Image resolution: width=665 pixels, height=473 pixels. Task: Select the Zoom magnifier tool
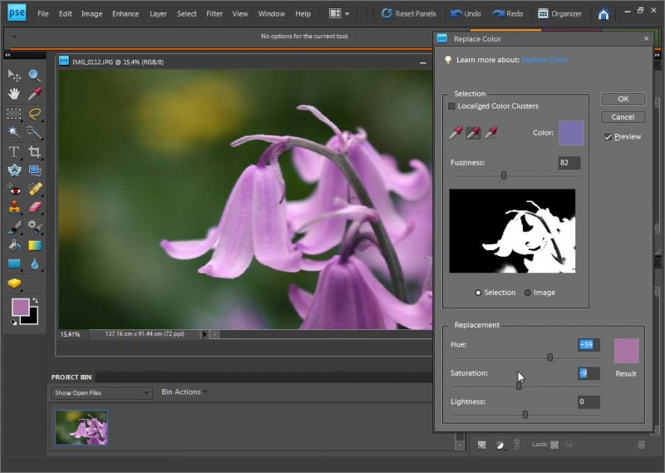[35, 76]
